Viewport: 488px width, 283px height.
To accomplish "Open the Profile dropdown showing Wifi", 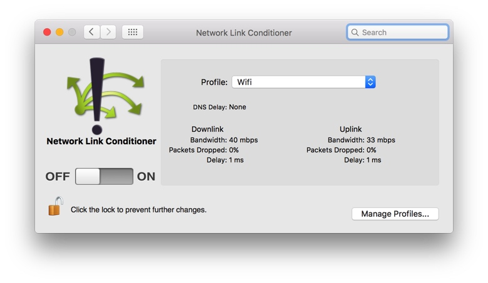I will coord(303,82).
